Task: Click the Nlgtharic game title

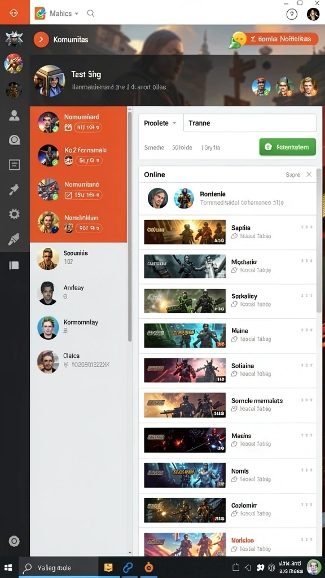Action: tap(244, 262)
